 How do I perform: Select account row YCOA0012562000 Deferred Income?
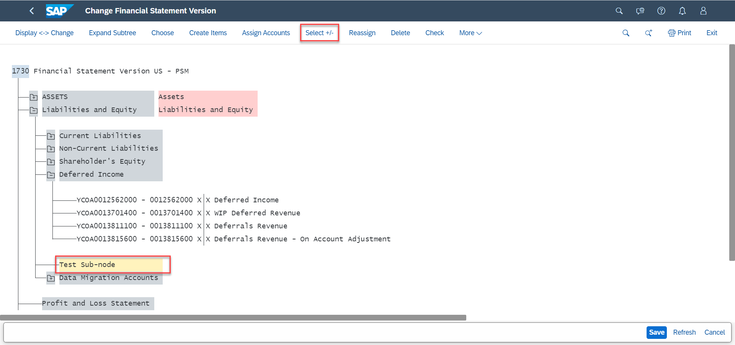pos(178,200)
